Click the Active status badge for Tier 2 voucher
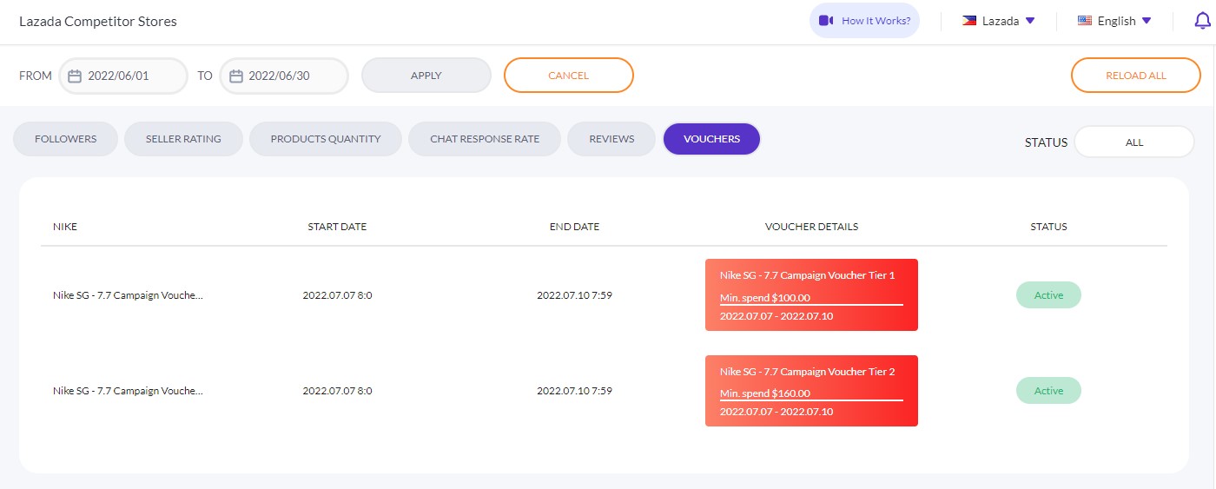Viewport: 1216px width, 489px height. [x=1048, y=391]
